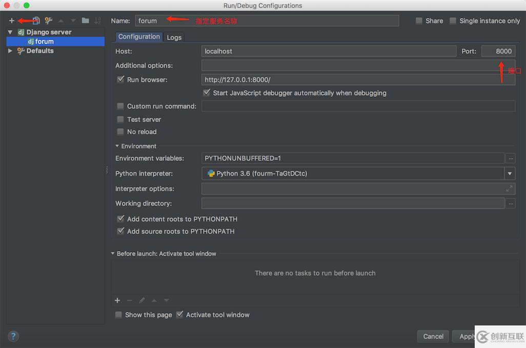The height and width of the screenshot is (348, 526).
Task: Select the forum configuration in tree
Action: point(44,42)
